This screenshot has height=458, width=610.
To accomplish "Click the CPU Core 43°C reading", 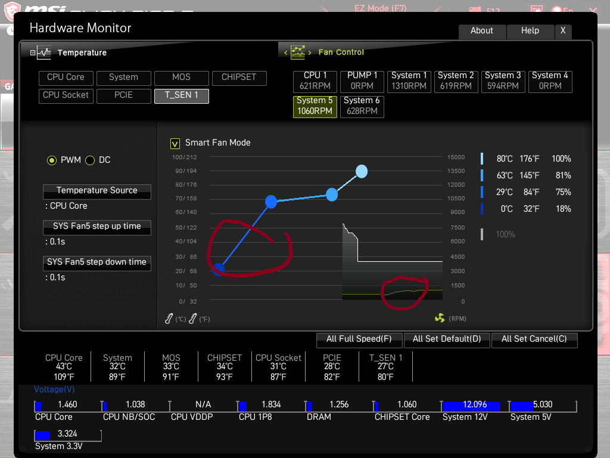I will [64, 367].
